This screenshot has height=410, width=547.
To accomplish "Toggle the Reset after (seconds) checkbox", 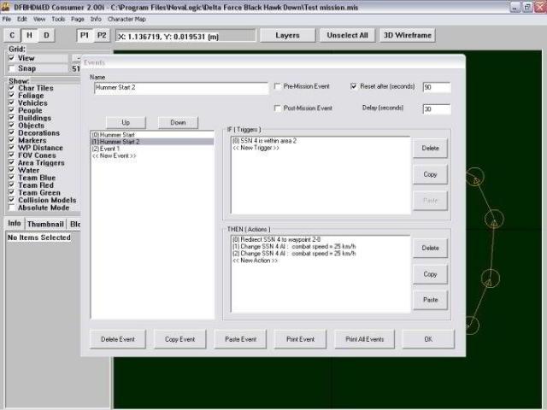I will tap(354, 87).
